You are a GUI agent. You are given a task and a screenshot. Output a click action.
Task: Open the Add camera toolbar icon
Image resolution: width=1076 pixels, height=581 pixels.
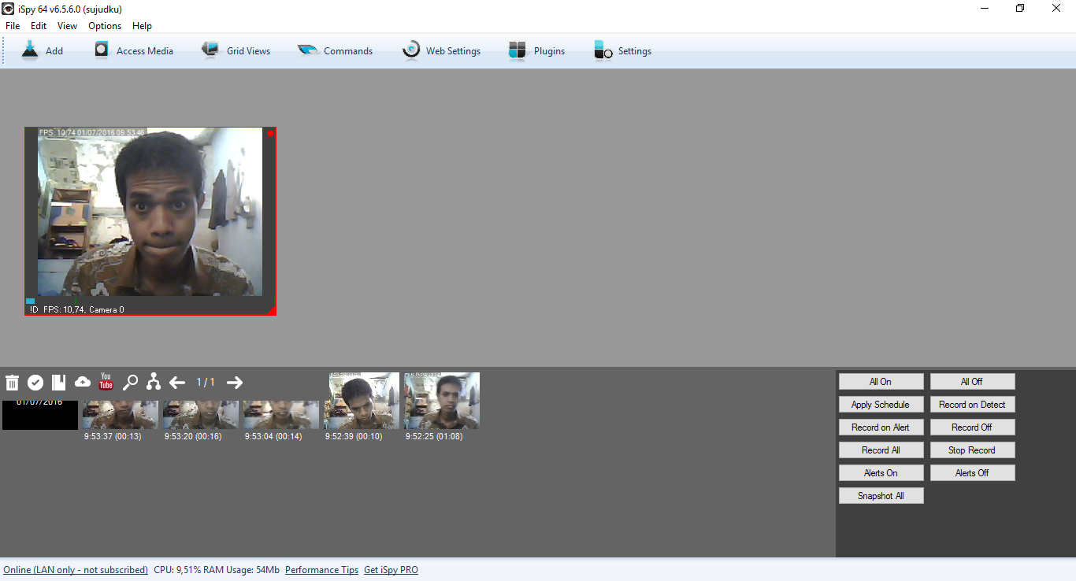[29, 49]
